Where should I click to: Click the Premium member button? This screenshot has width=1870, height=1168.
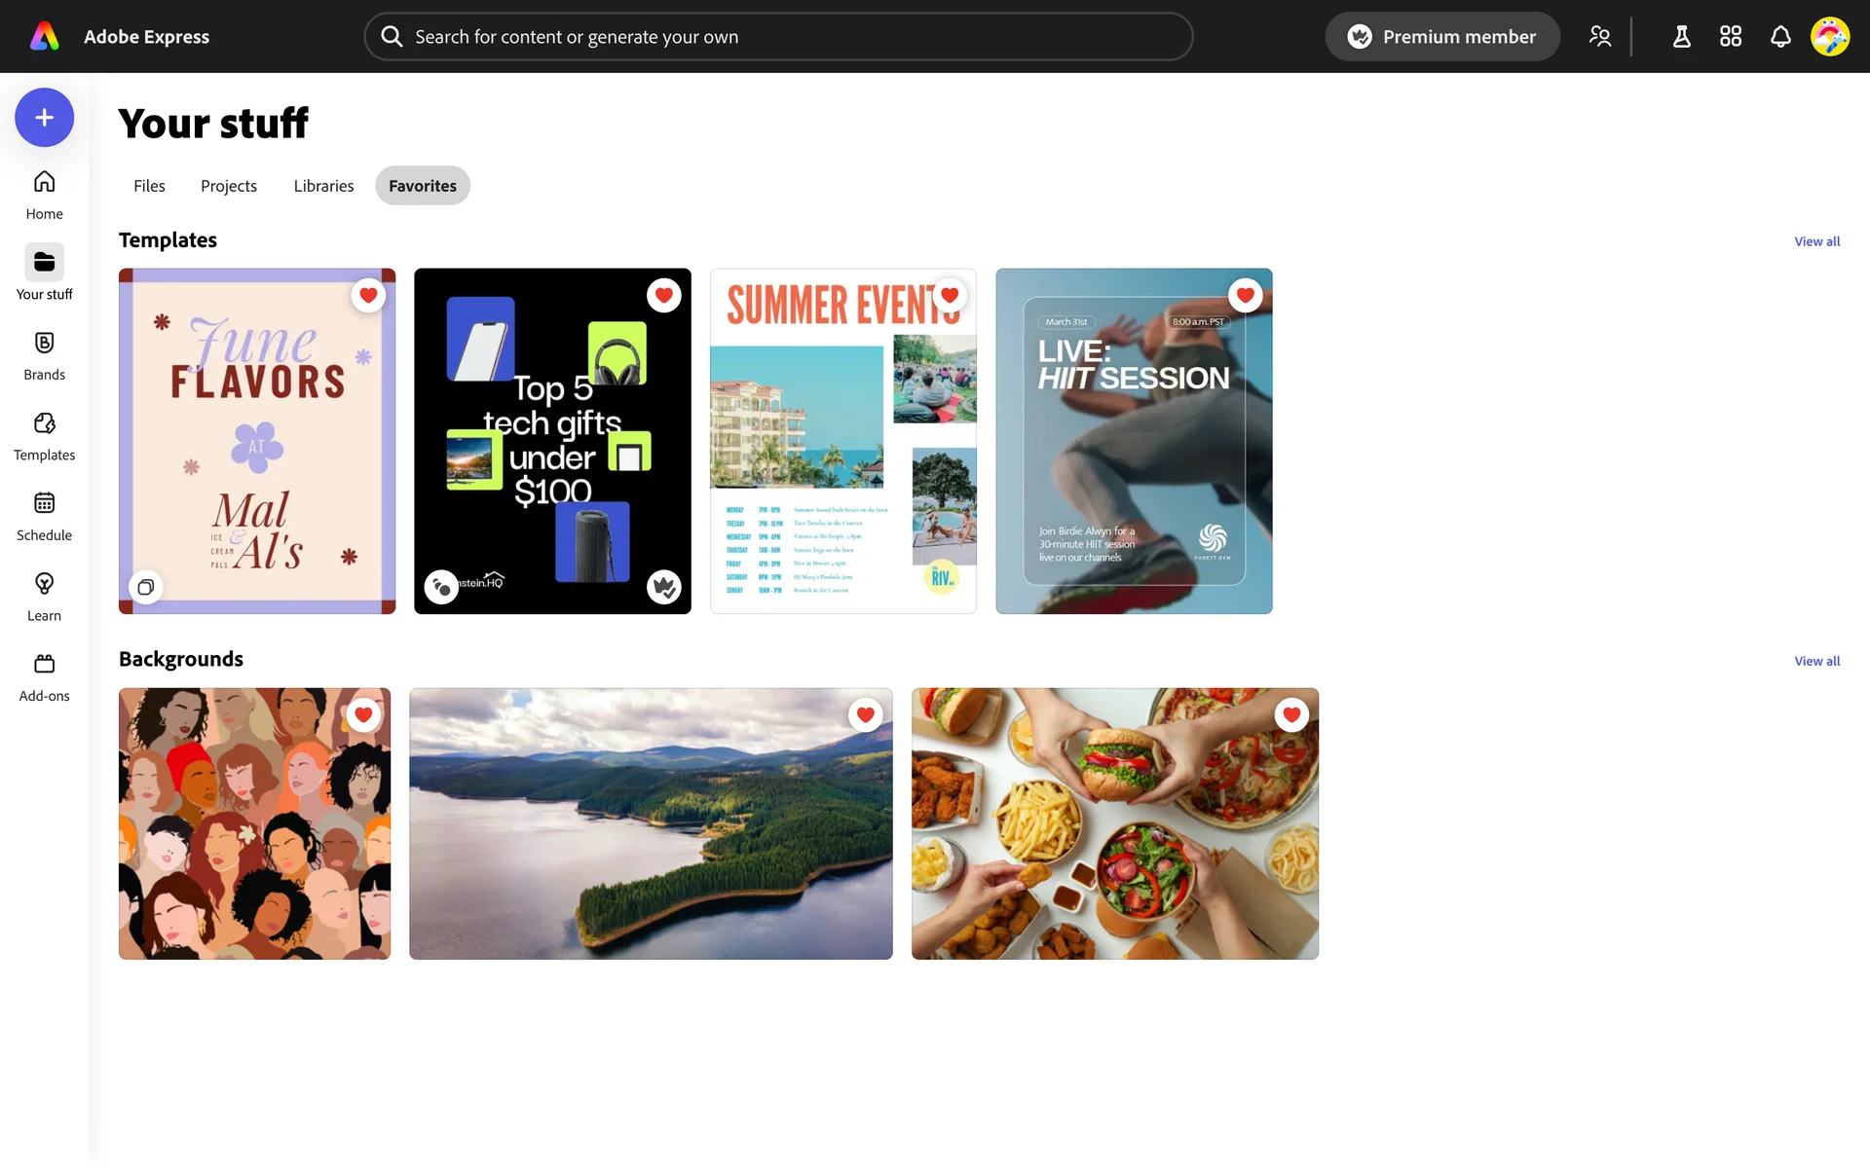tap(1441, 37)
